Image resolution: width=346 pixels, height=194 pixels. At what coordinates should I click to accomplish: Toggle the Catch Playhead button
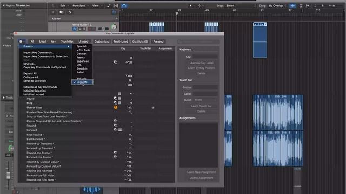coord(124,6)
